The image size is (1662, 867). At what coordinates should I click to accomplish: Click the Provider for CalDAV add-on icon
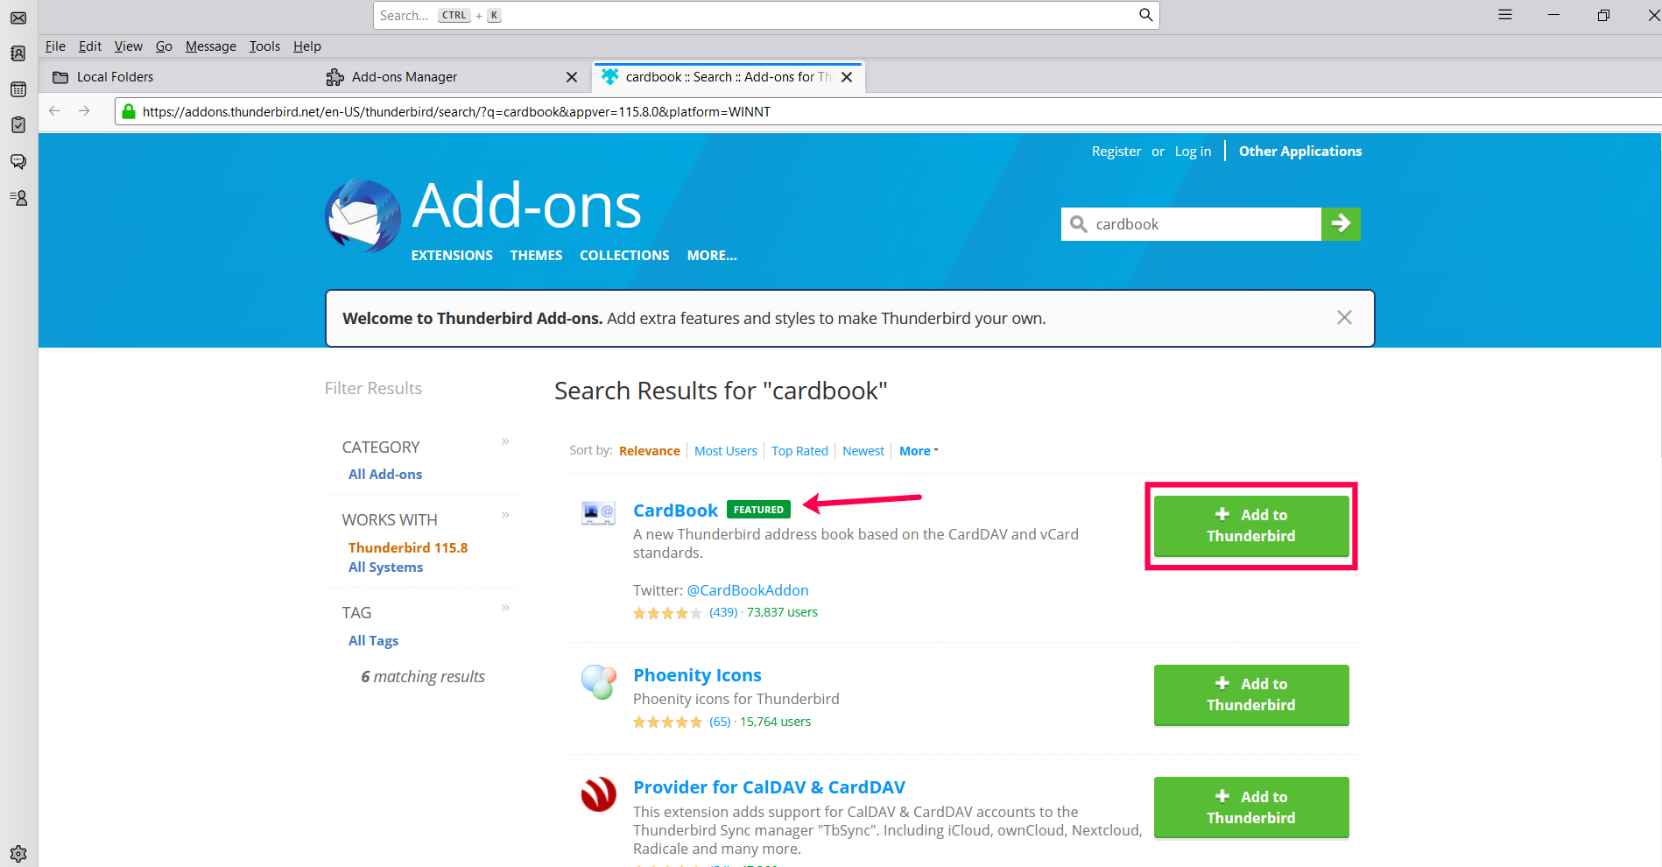point(598,794)
